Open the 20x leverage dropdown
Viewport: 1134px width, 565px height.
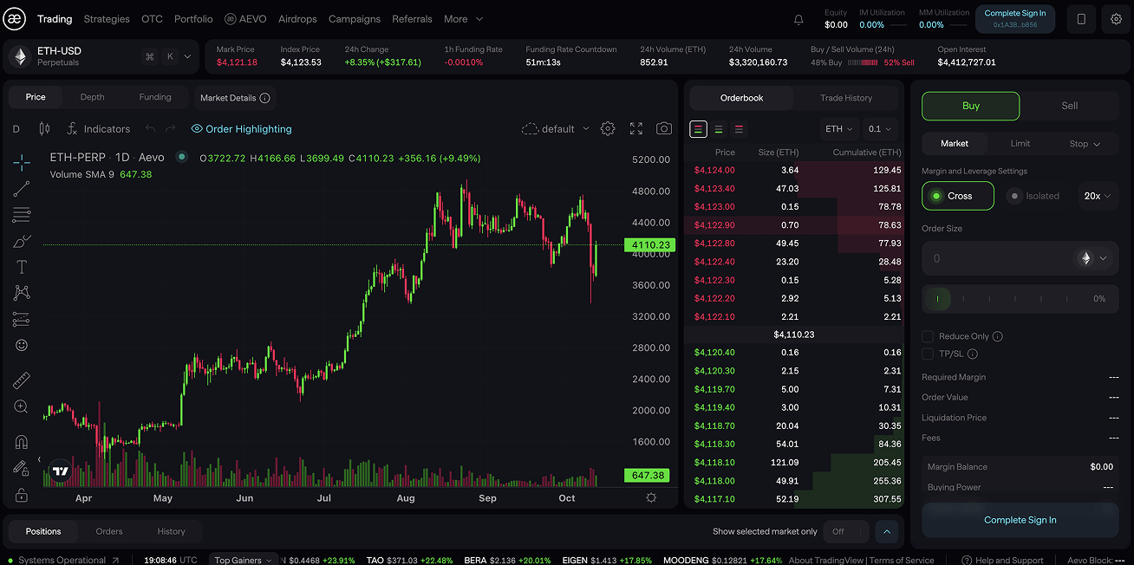coord(1097,196)
